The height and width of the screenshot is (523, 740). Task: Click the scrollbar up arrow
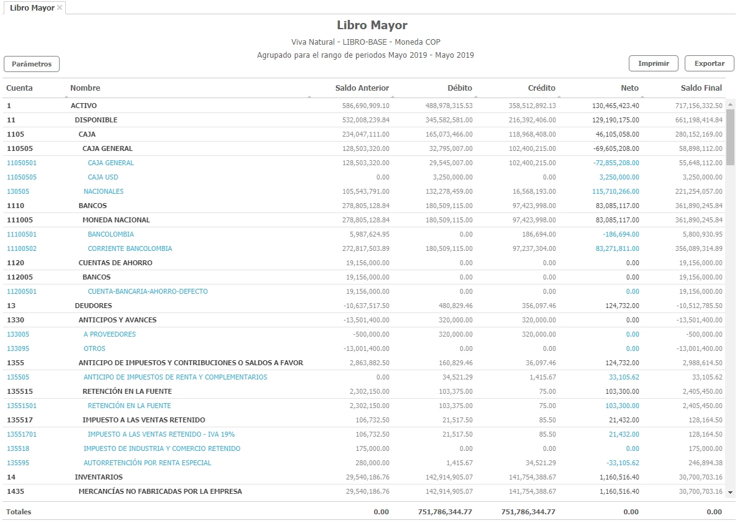730,103
